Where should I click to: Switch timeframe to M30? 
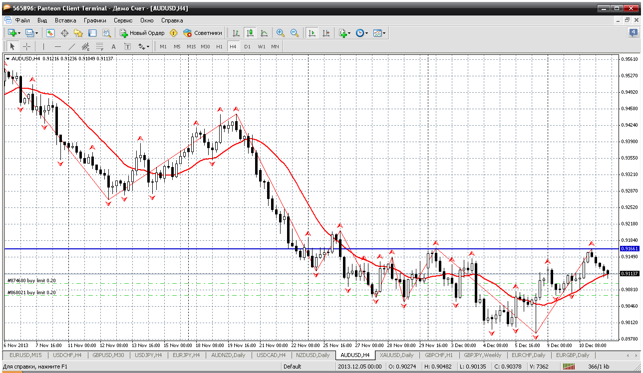(x=205, y=46)
